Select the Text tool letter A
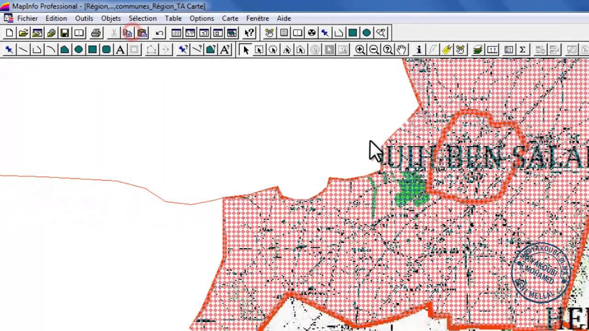 click(x=120, y=50)
